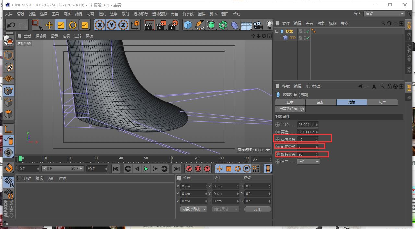
Task: Click the floor environment icon
Action: pos(246,25)
